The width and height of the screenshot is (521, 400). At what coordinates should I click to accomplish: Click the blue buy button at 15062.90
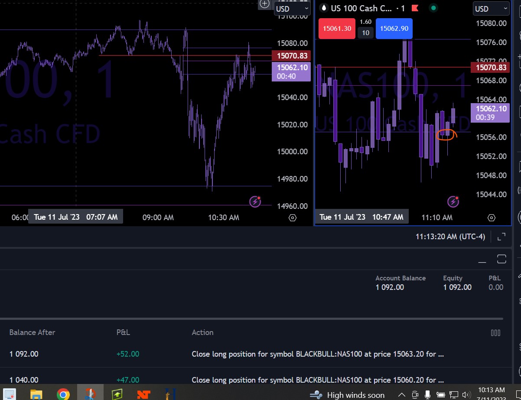point(394,29)
